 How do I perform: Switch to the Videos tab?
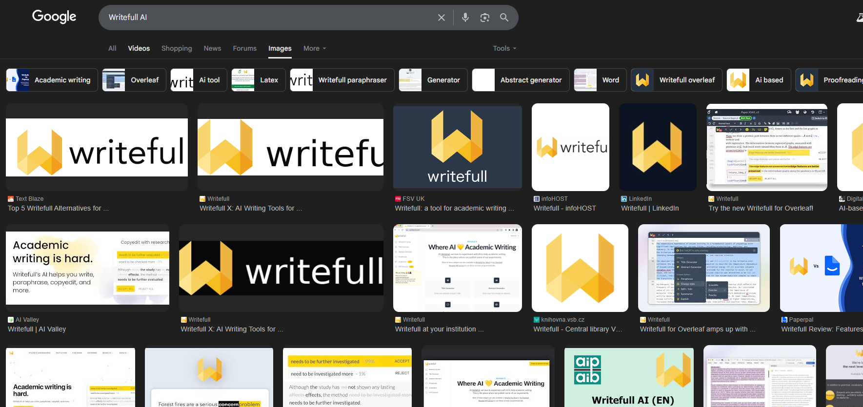139,48
